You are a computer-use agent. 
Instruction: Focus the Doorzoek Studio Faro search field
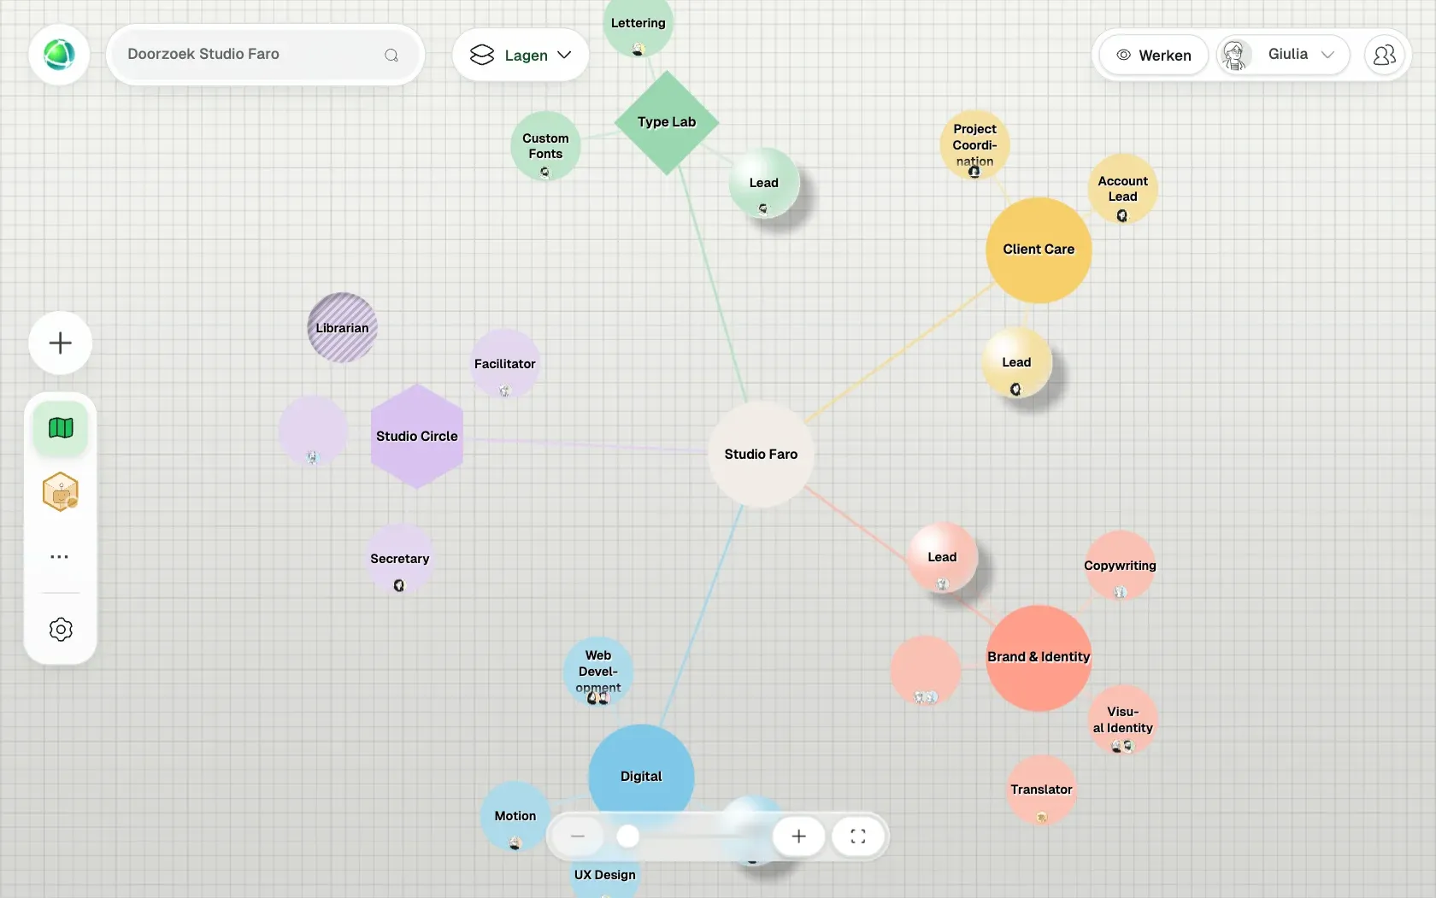coord(265,55)
